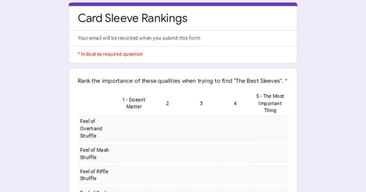The width and height of the screenshot is (366, 192).
Task: Rate Feel of Riffle Shuffle as 1
Action: [134, 175]
